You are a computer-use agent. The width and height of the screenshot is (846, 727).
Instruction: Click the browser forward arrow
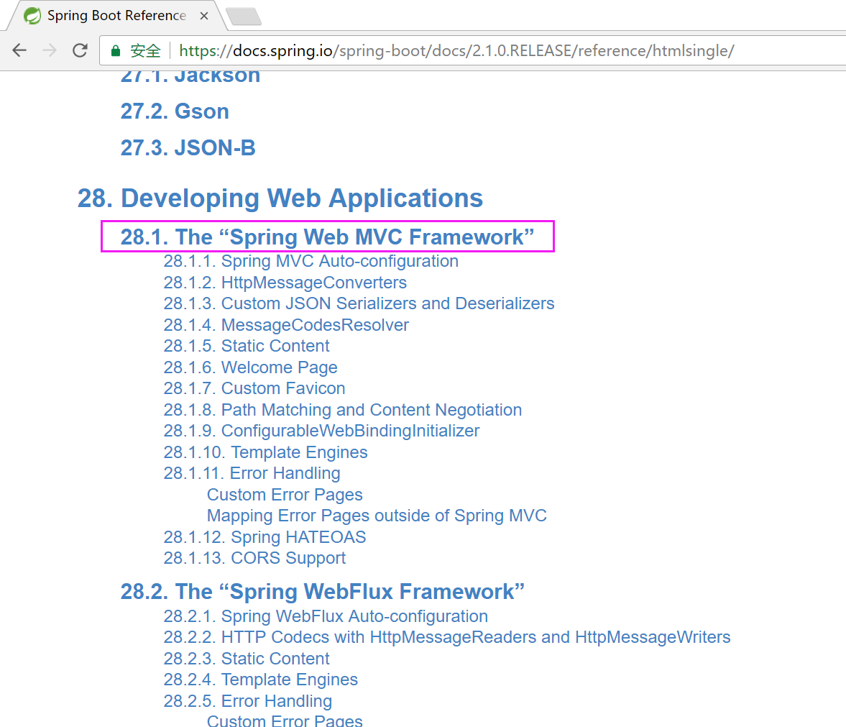pyautogui.click(x=50, y=50)
